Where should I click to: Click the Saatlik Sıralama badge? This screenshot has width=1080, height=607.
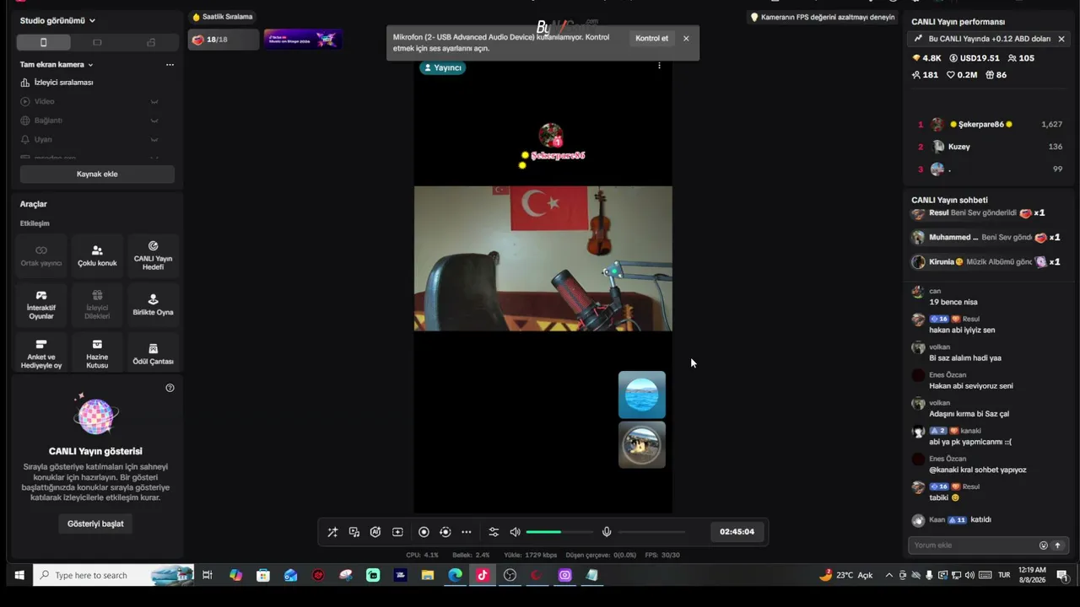(222, 17)
